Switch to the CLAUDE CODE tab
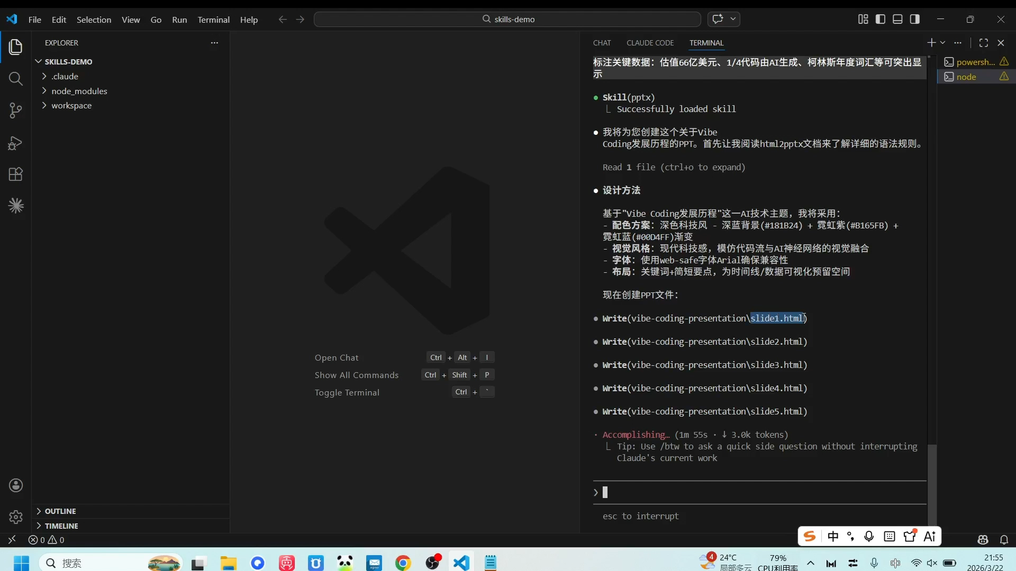Viewport: 1016px width, 571px height. 650,43
